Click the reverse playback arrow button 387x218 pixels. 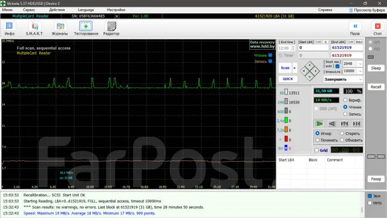332,124
